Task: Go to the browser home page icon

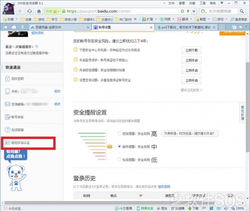Action: coord(39,11)
